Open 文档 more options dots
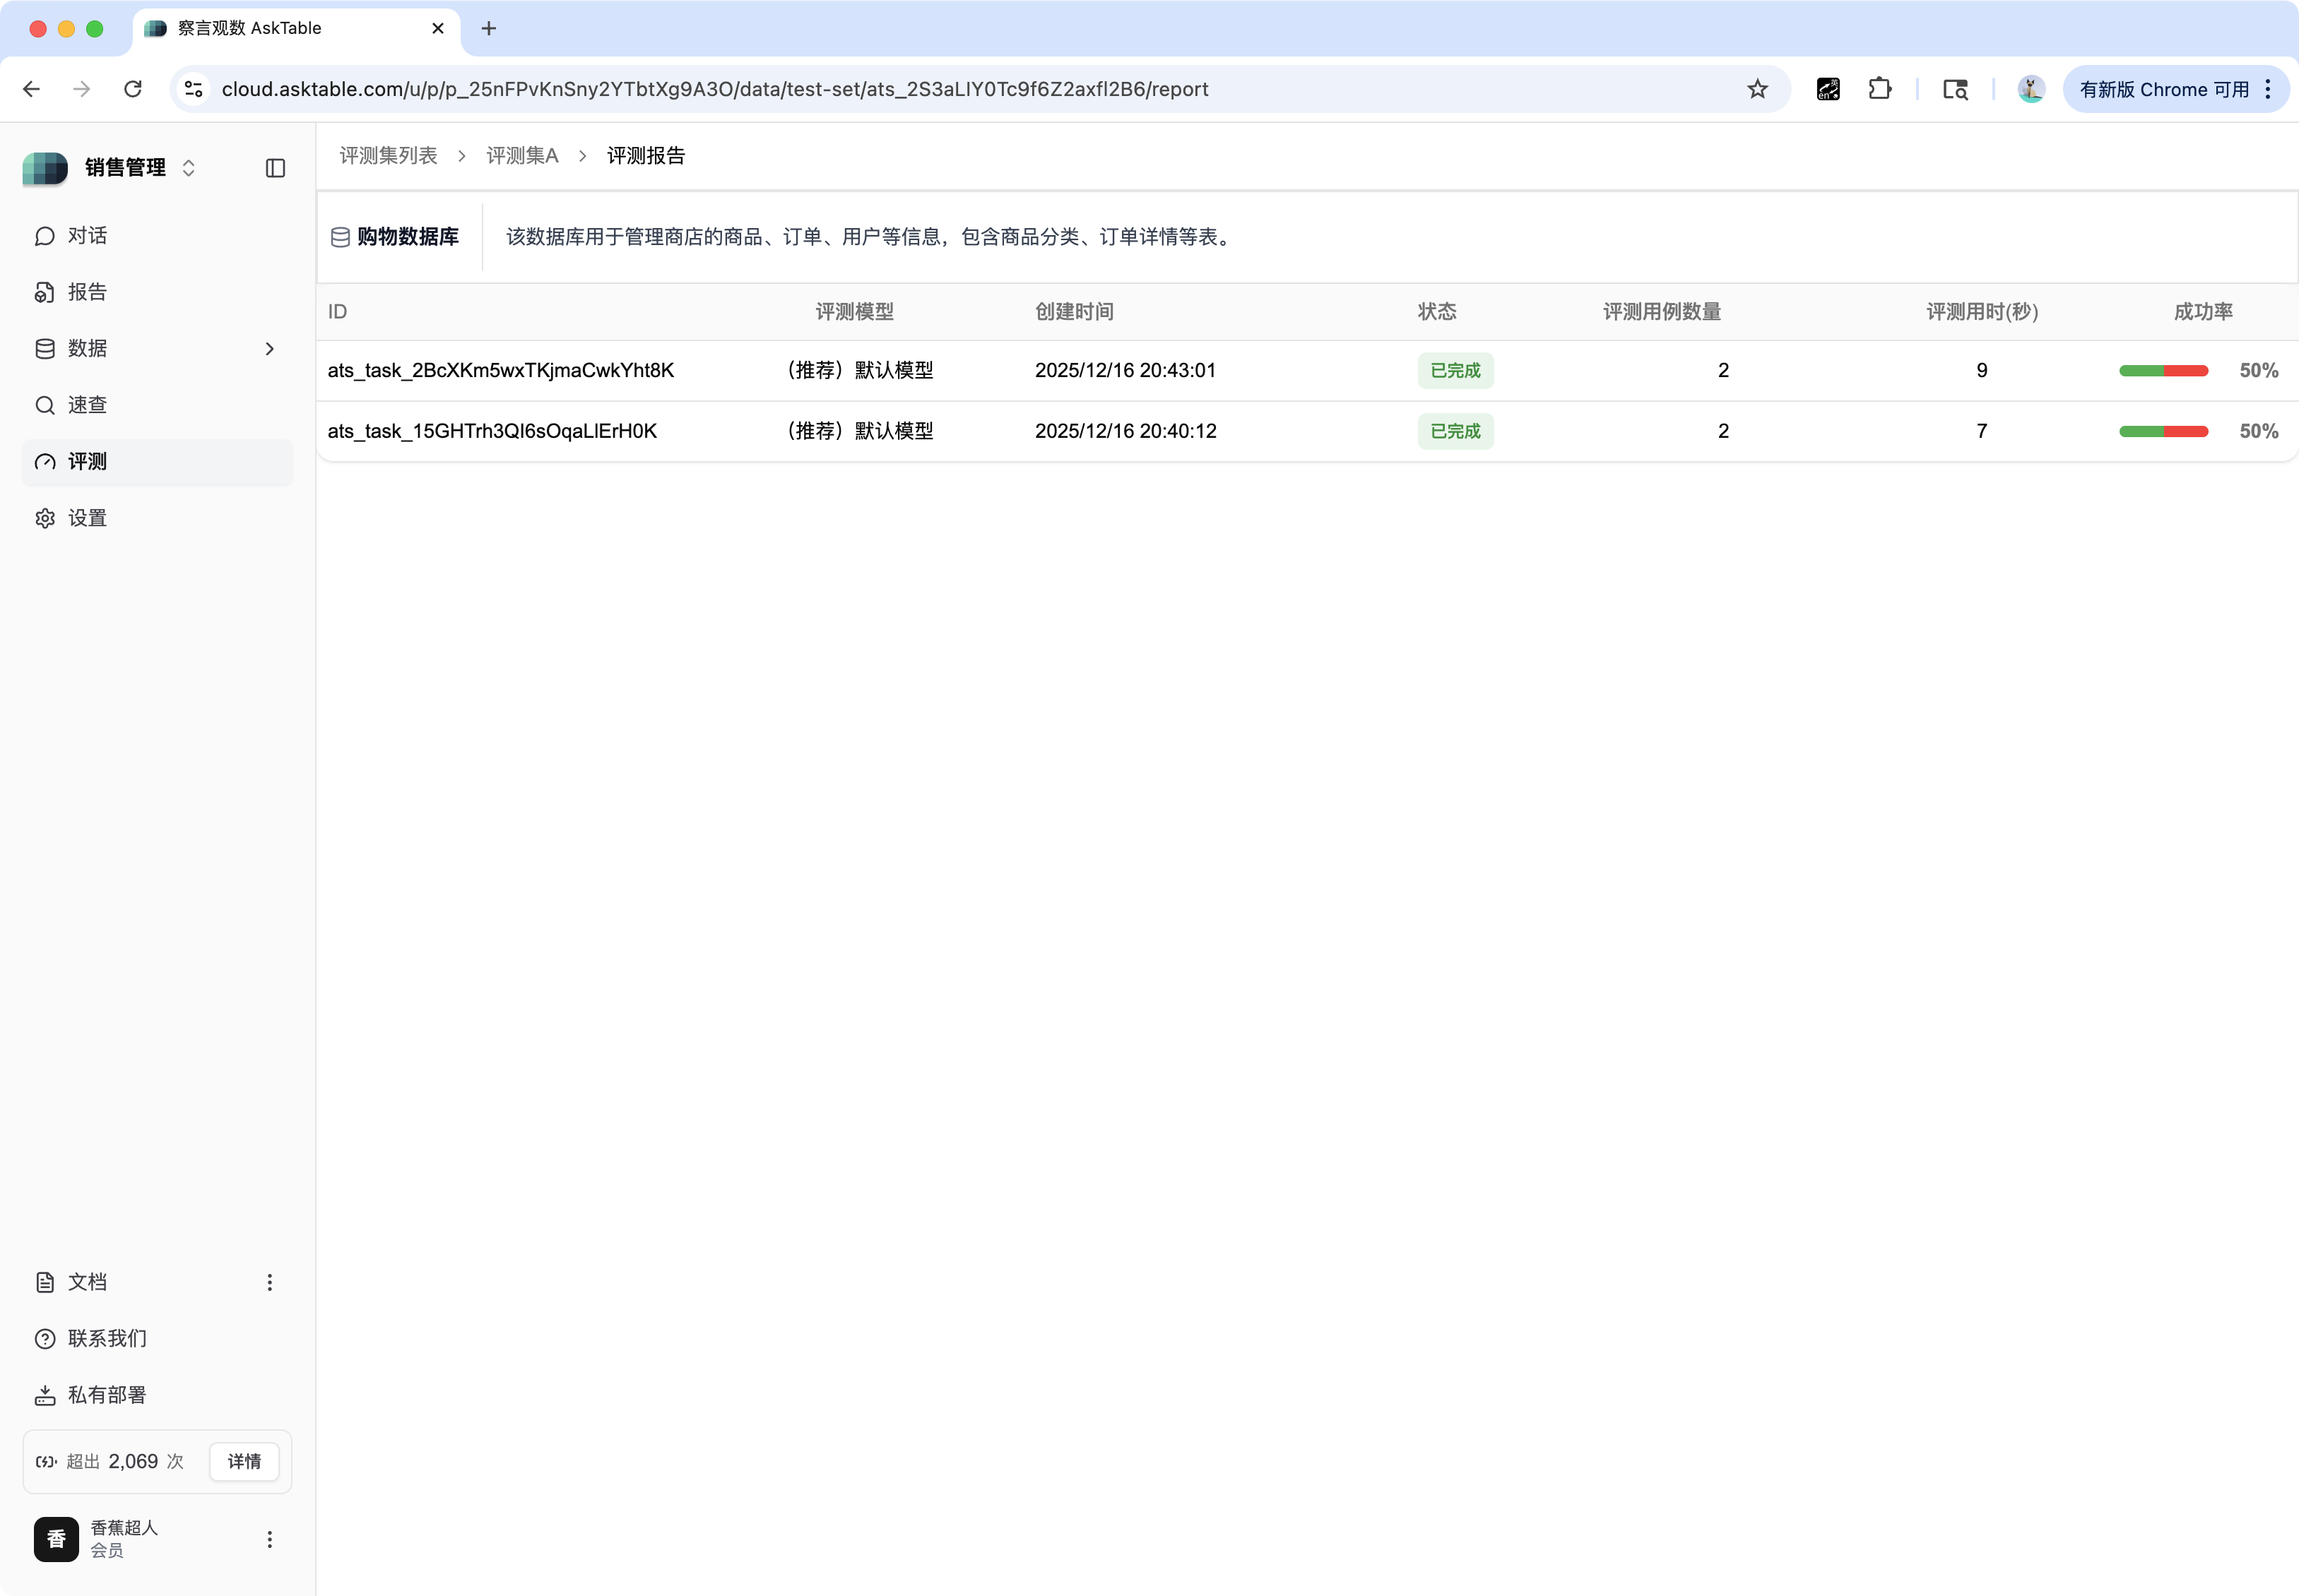Viewport: 2299px width, 1596px height. click(269, 1282)
